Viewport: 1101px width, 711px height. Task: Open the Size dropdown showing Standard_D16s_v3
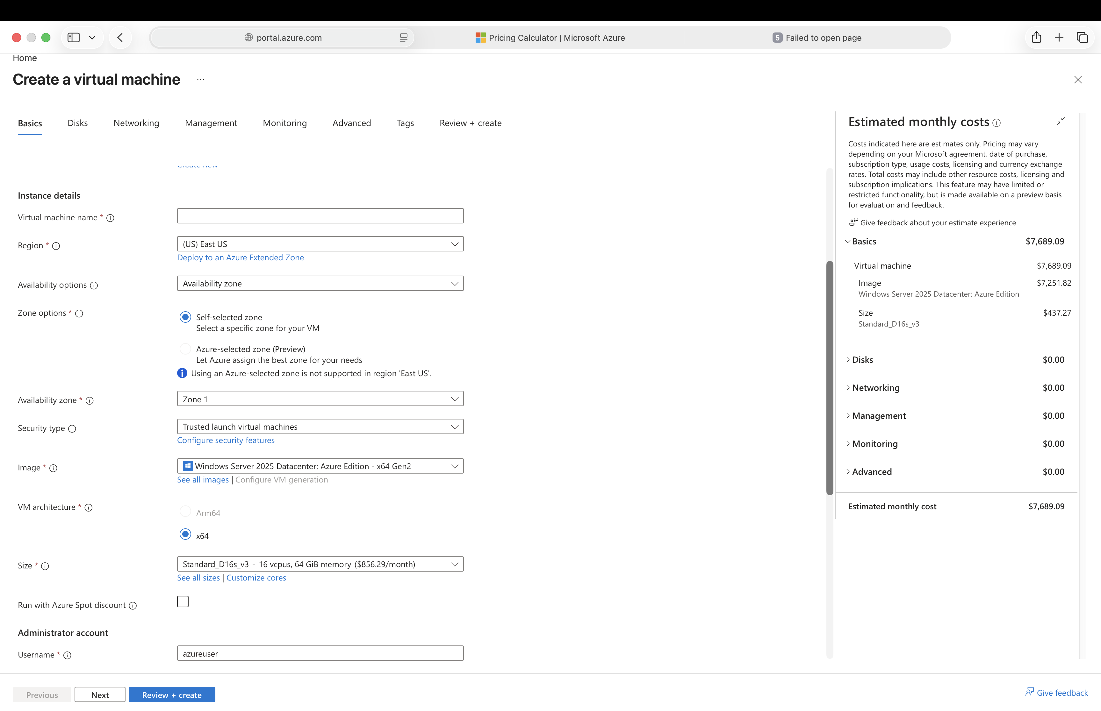(320, 564)
